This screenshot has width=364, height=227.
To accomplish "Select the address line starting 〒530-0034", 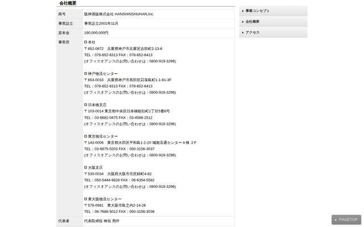I will (118, 174).
